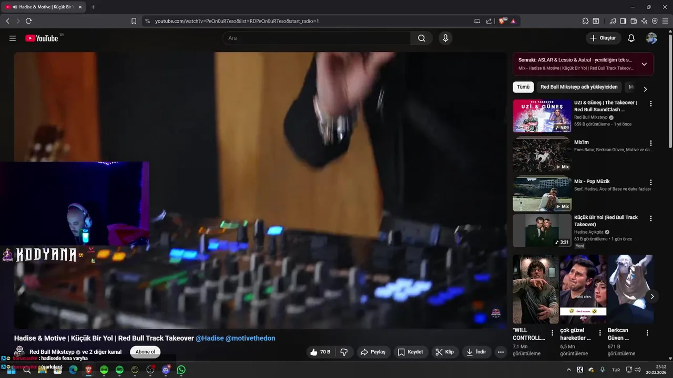Open options for Küçük Bir Yol video
This screenshot has width=673, height=378.
651,218
